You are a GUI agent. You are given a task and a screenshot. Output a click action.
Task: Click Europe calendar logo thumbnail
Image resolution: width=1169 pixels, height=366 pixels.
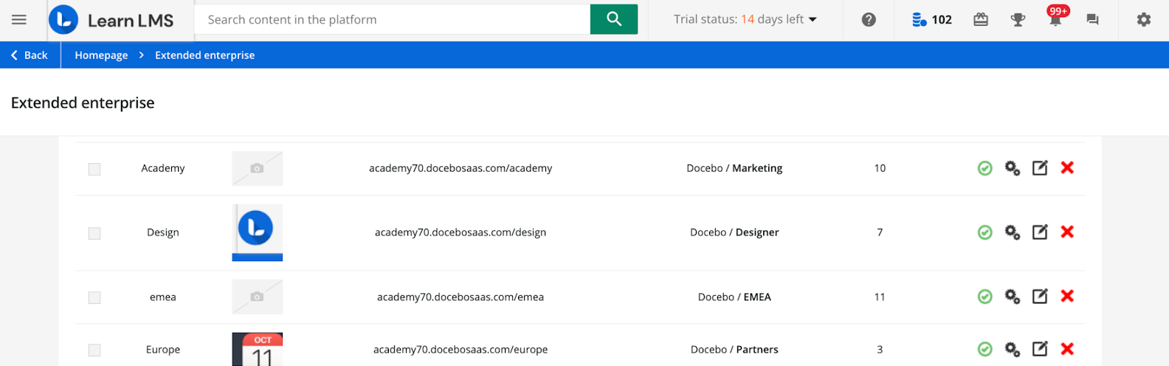tap(258, 349)
